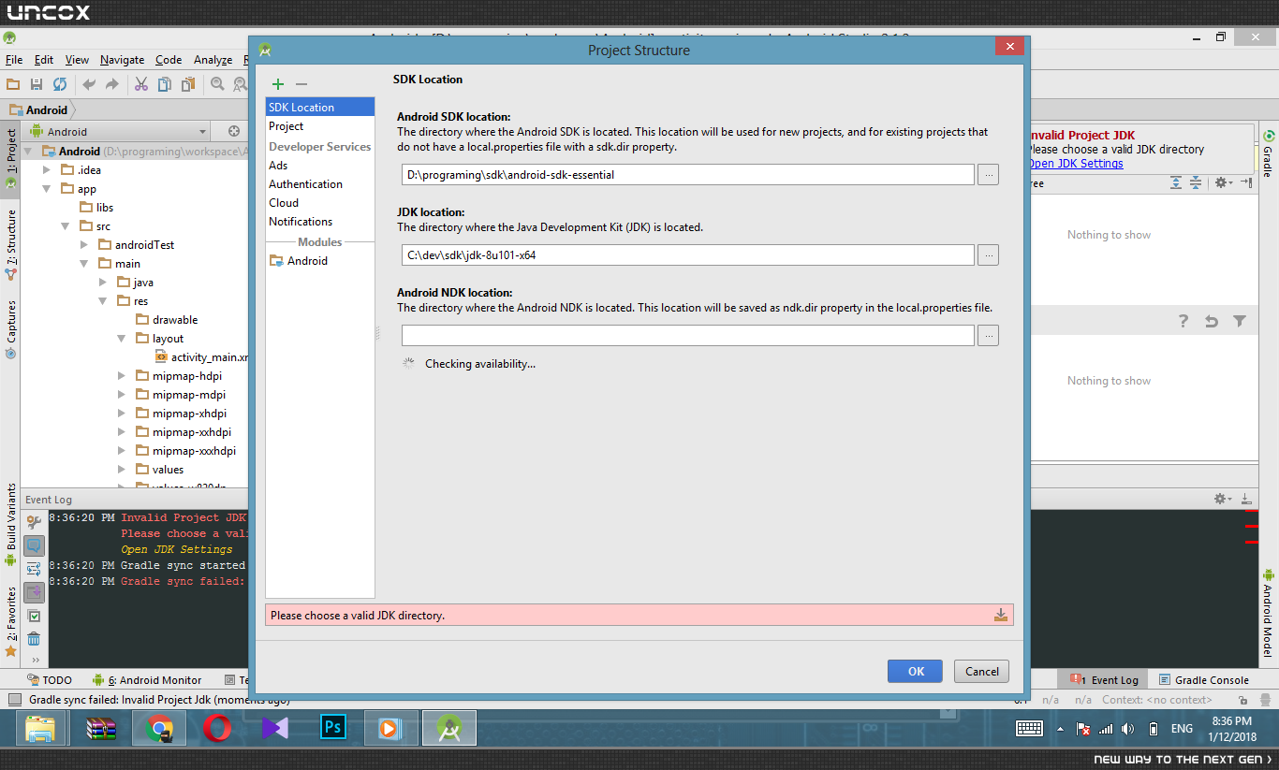The height and width of the screenshot is (770, 1279).
Task: Toggle Event Log soft-wrap icon
Action: pyautogui.click(x=34, y=569)
